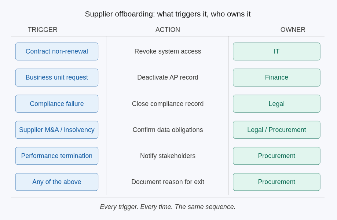This screenshot has height=220, width=337.
Task: Select the Deactivate AP record action text
Action: click(x=168, y=77)
